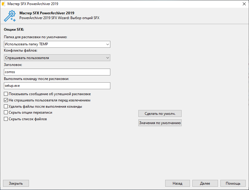Open the default extraction folder dropdown
249x190 pixels.
(107, 44)
